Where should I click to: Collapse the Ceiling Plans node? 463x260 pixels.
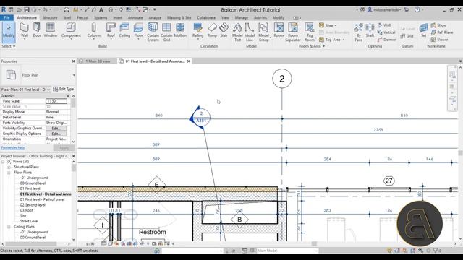pos(9,227)
